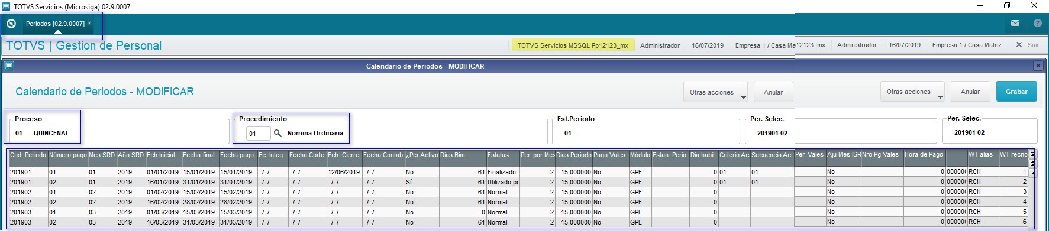
Task: Click the Fecha pago column header
Action: pyautogui.click(x=237, y=155)
